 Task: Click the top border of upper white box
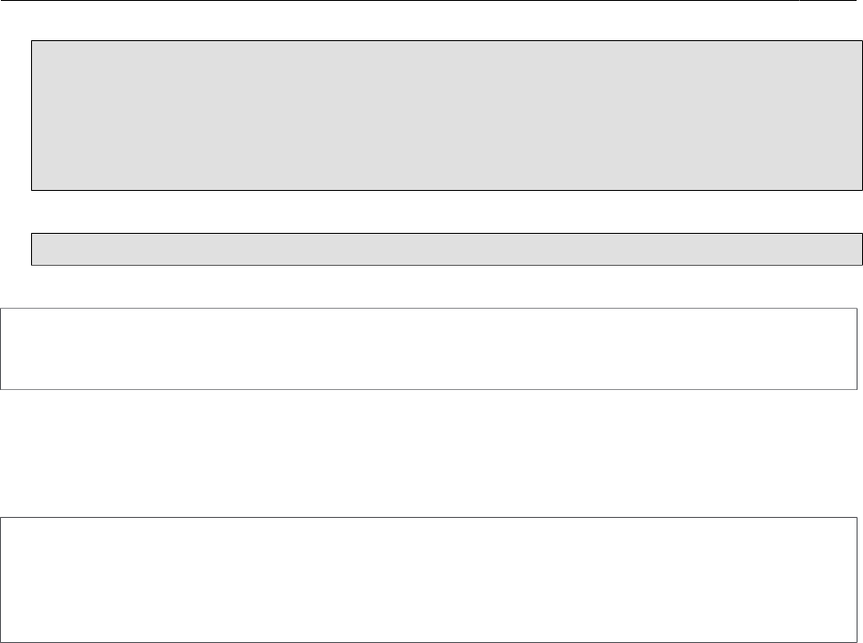point(429,309)
